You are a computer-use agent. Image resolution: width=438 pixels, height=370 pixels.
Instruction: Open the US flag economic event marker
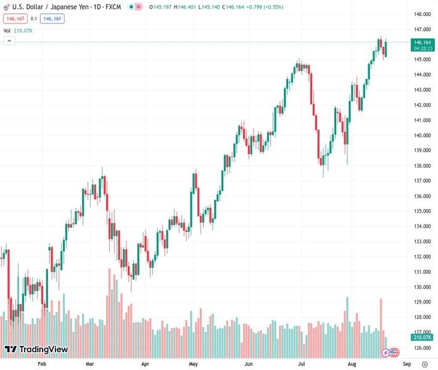[394, 353]
